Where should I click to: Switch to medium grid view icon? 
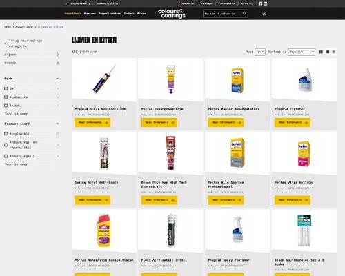[327, 52]
